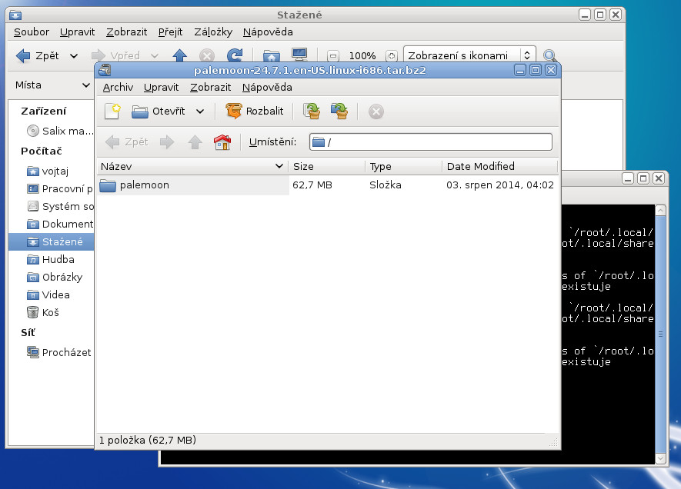The width and height of the screenshot is (681, 489).
Task: Click the 62,7 MB size cell
Action: [312, 185]
